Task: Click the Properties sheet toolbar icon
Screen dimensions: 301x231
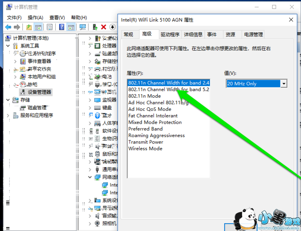Action: pyautogui.click(x=50, y=27)
